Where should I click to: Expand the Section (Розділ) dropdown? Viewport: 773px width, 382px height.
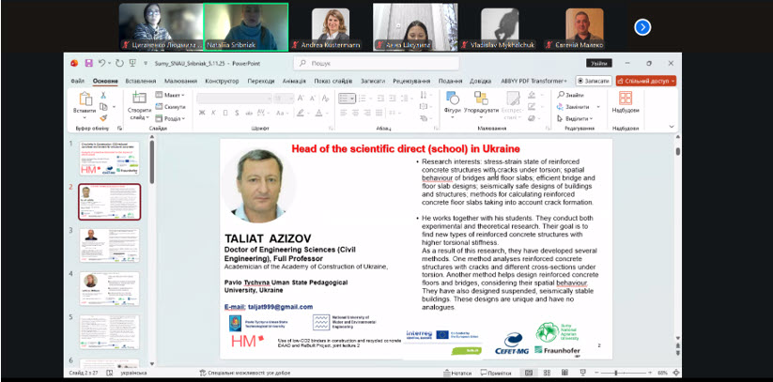(173, 118)
